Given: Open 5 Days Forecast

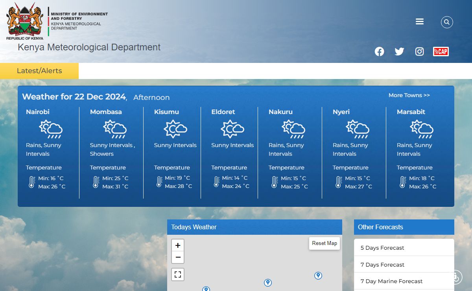Looking at the screenshot, I should tap(404, 248).
